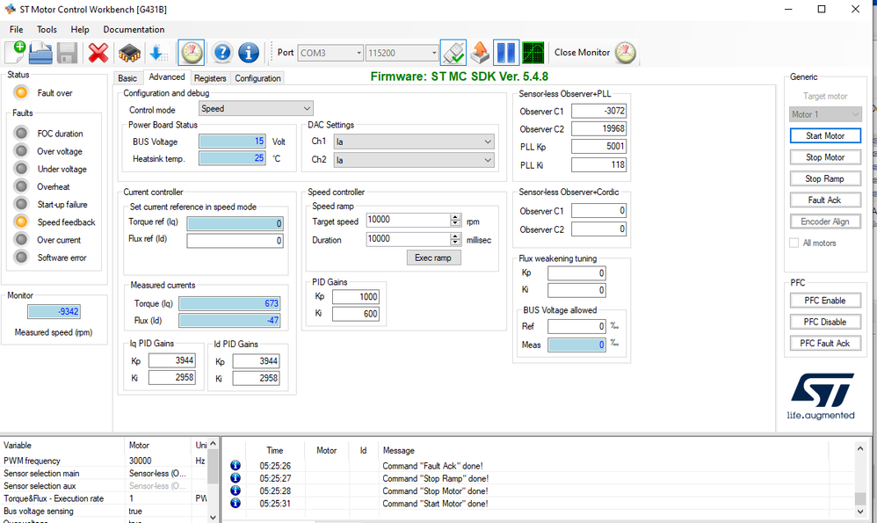The width and height of the screenshot is (877, 523).
Task: Click the highlighted monitor gauge toolbar icon
Action: [192, 53]
